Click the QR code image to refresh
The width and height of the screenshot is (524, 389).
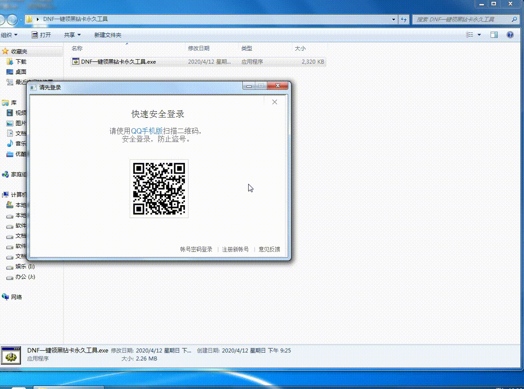click(x=159, y=188)
